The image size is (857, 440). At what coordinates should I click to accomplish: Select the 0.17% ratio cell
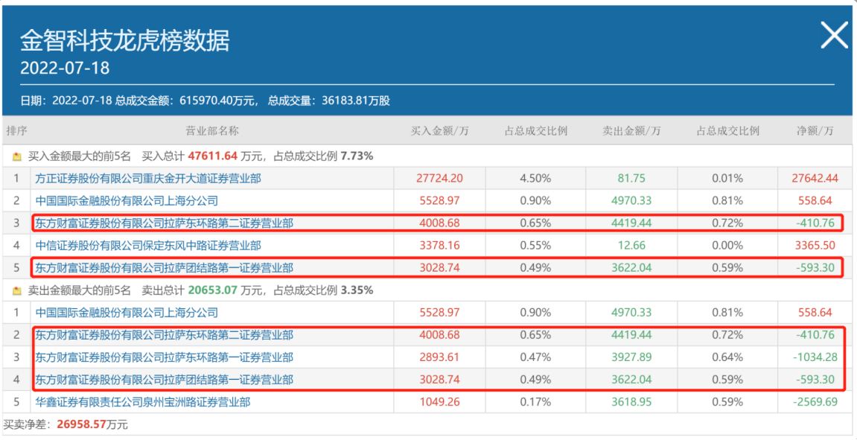[535, 403]
